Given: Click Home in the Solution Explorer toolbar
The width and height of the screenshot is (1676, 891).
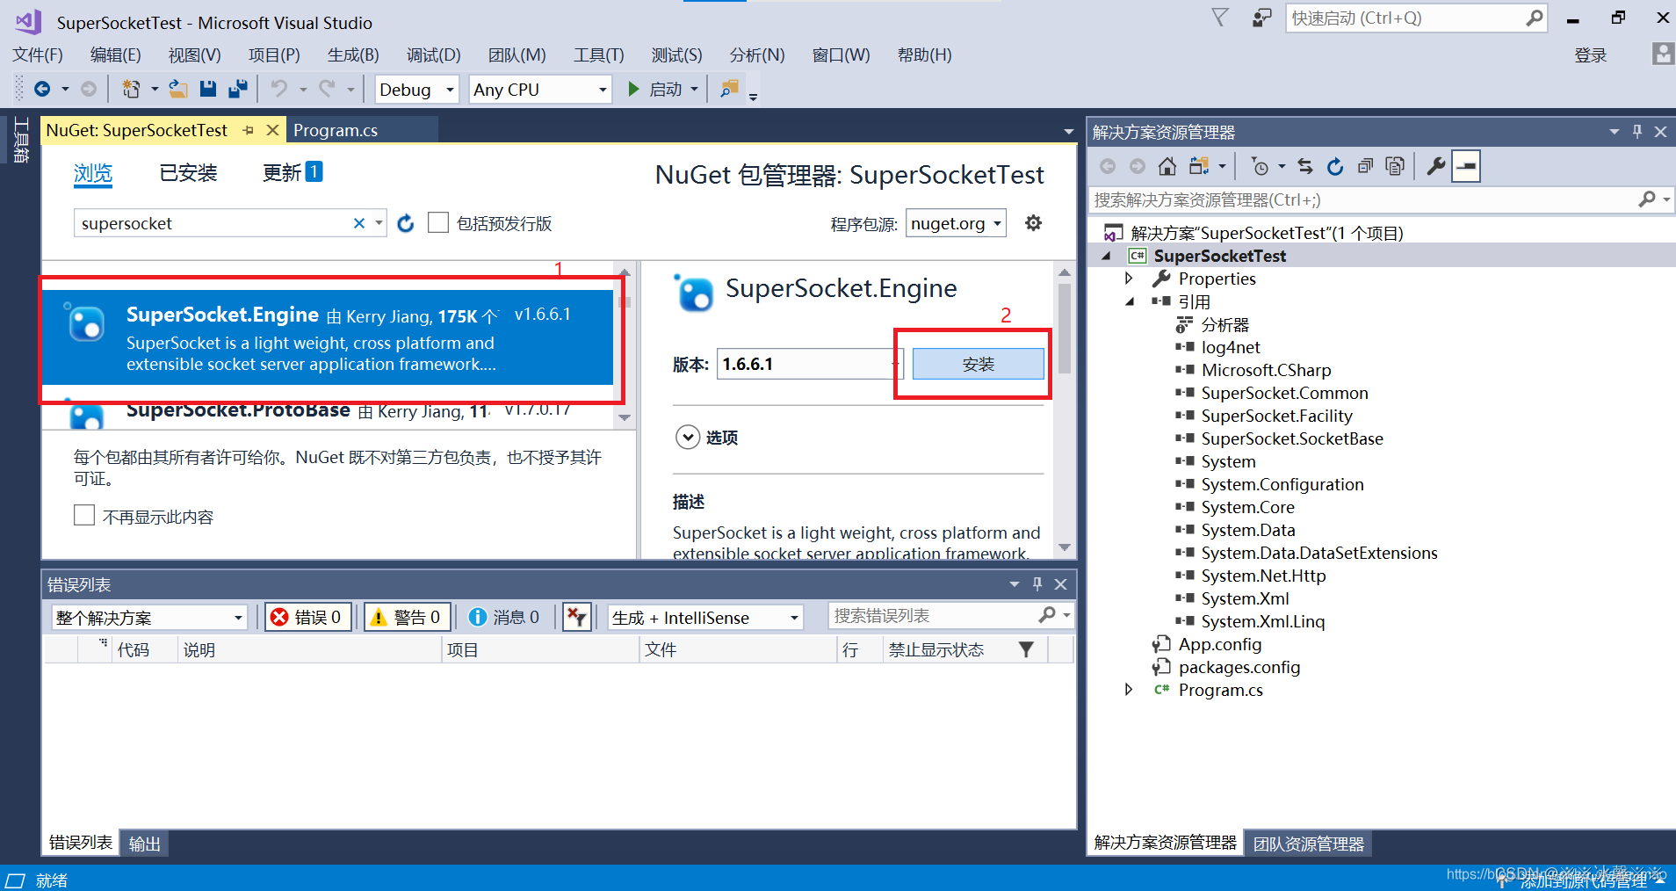Looking at the screenshot, I should point(1167,165).
